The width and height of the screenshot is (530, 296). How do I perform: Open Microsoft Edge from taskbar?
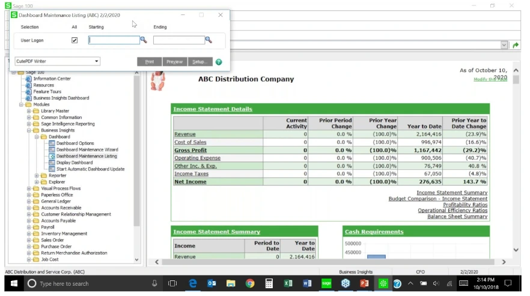point(193,283)
